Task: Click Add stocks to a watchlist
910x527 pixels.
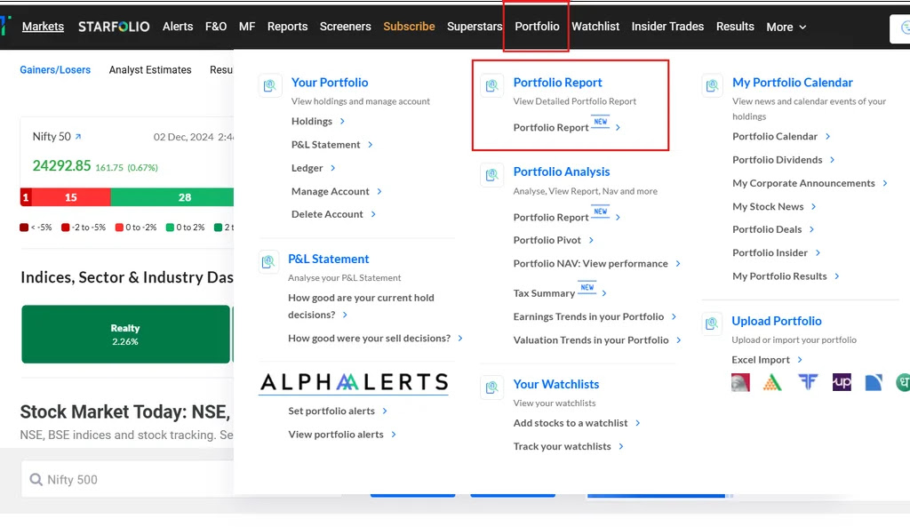Action: pyautogui.click(x=571, y=423)
